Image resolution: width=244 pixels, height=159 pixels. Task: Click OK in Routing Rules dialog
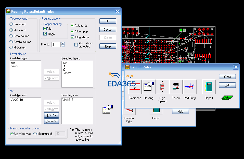(108, 21)
